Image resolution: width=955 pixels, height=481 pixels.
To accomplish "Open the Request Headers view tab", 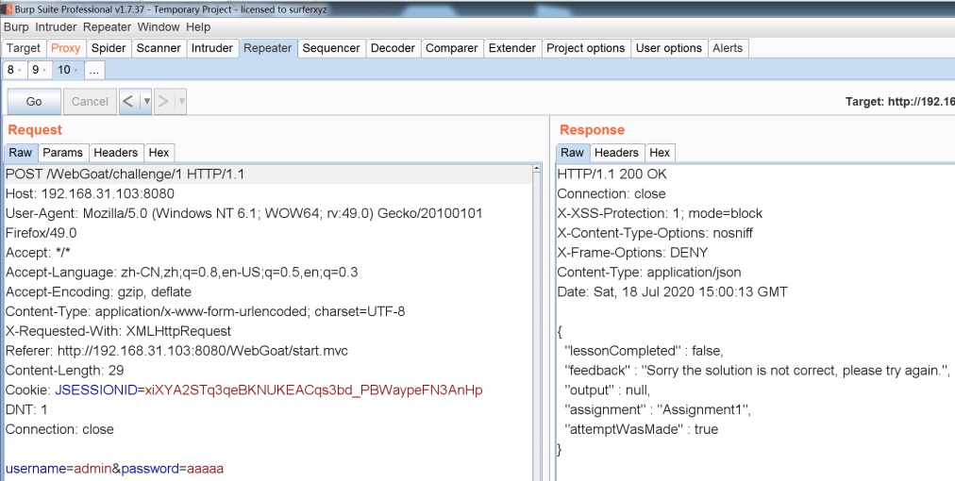I will (116, 152).
